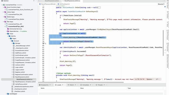
Task: Click the Locals tab grid icon
Action: 56,85
